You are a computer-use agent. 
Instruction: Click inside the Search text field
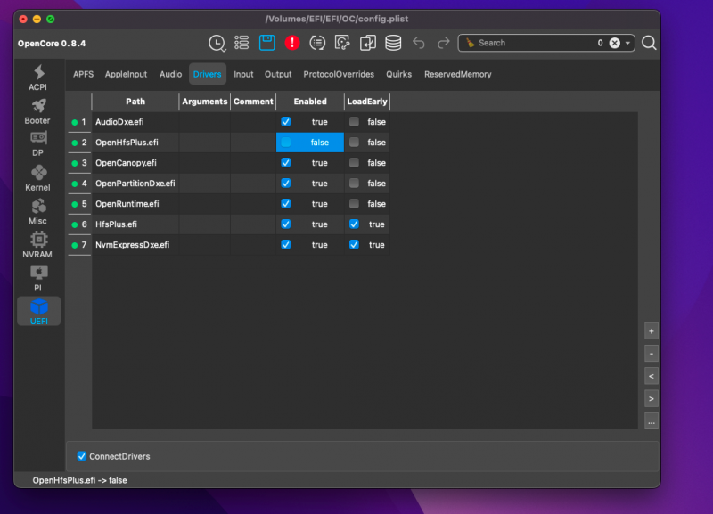(x=535, y=43)
